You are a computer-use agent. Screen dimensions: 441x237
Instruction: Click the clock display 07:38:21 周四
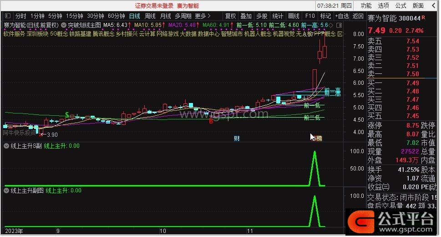point(335,5)
